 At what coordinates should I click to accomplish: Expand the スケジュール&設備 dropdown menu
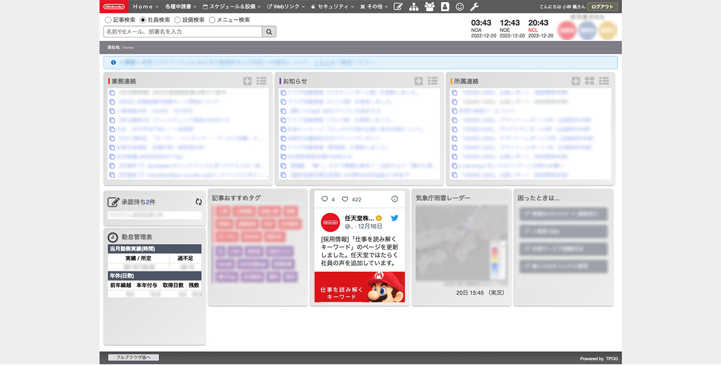point(231,7)
